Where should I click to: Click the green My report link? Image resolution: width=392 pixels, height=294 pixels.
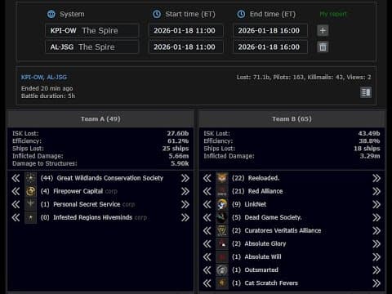[x=333, y=14]
